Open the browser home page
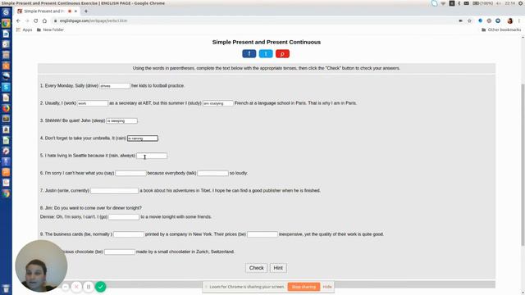The height and width of the screenshot is (295, 525). (44, 20)
